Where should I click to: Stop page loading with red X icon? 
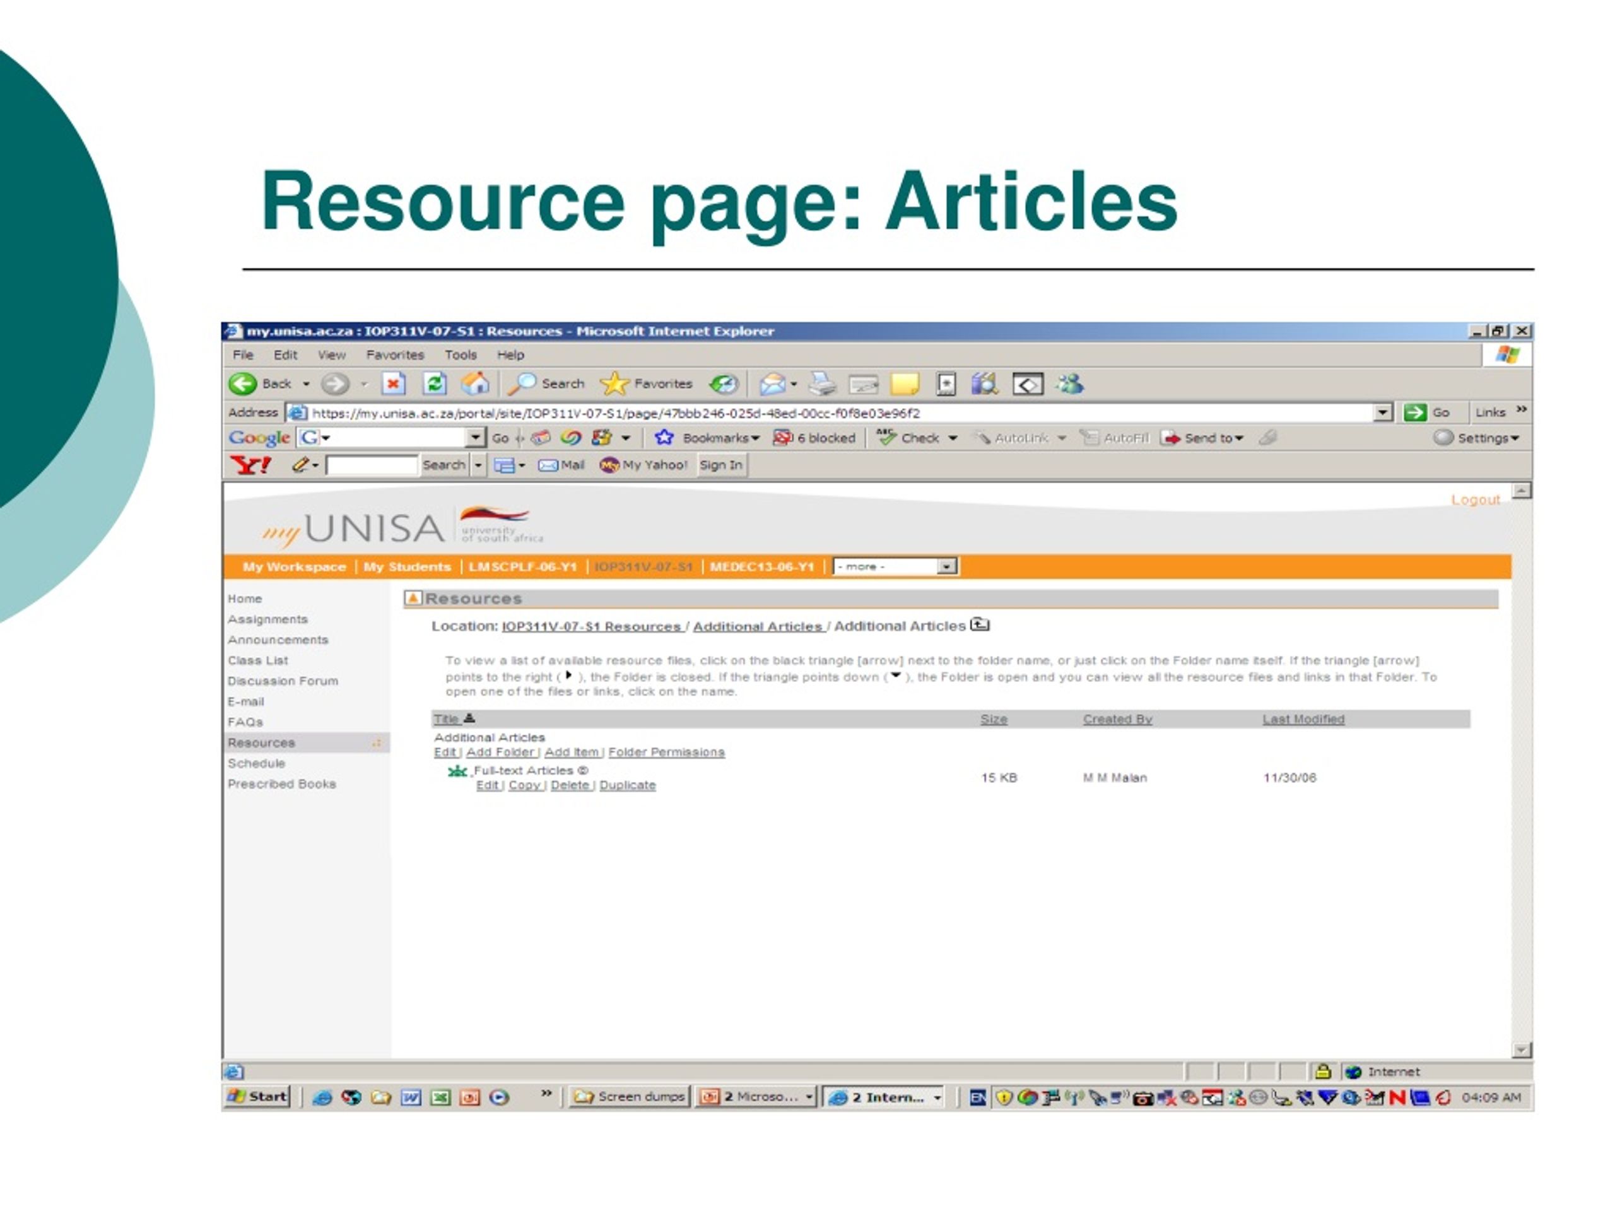pos(393,383)
